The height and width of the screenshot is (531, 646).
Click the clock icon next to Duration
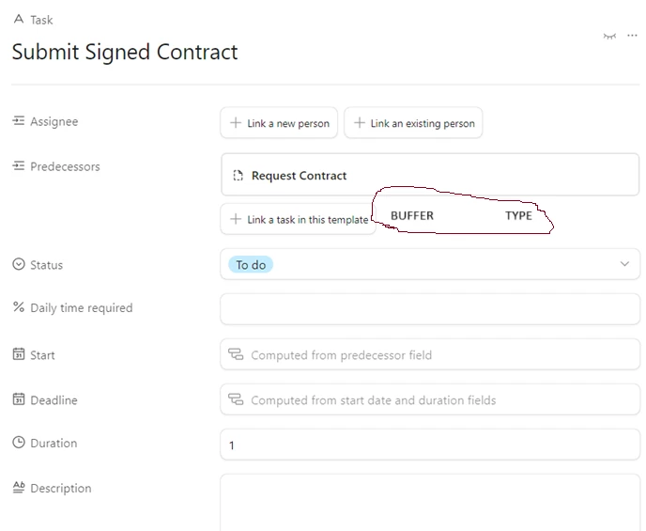click(x=19, y=442)
